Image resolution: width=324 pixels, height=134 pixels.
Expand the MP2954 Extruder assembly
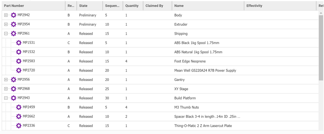[x=6, y=24]
